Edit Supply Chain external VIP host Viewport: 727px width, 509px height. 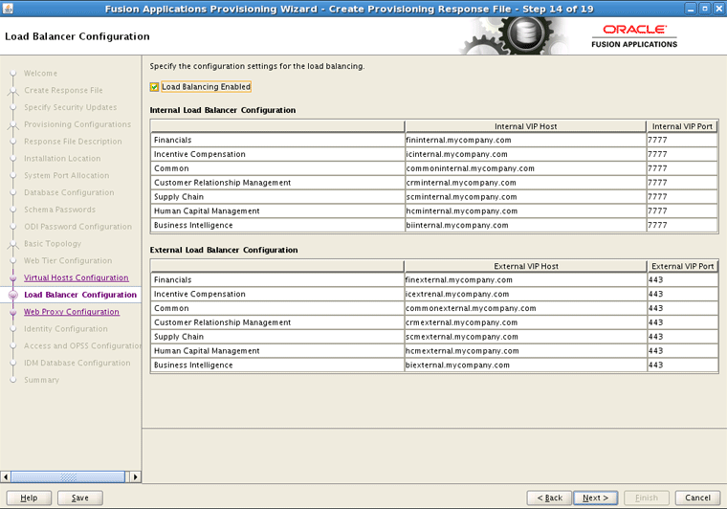click(525, 337)
